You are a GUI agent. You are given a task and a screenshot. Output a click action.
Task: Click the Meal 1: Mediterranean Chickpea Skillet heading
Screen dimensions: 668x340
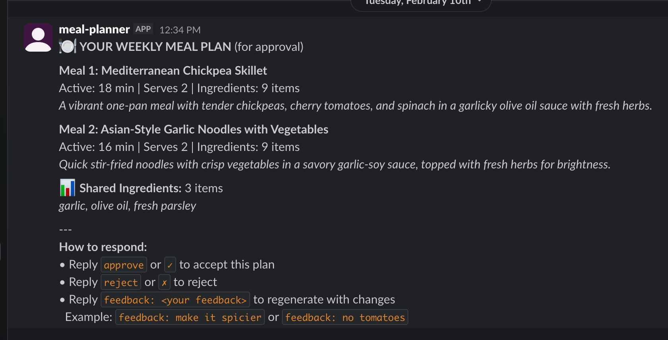[163, 70]
